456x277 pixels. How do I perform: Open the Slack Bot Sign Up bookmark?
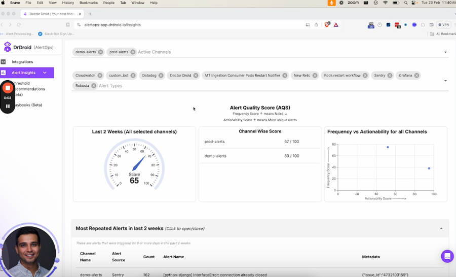56,34
